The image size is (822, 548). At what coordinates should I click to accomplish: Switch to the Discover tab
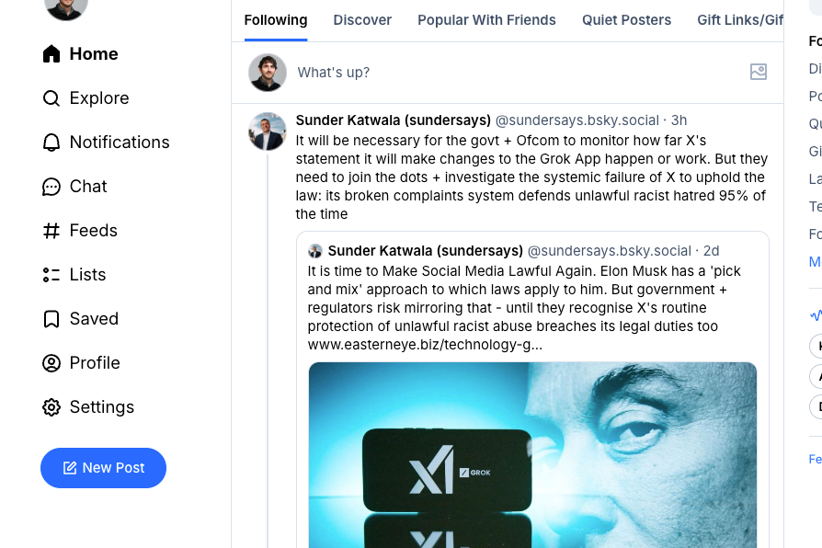pyautogui.click(x=362, y=20)
